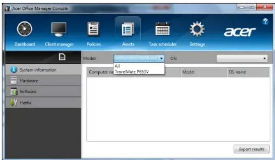Select Hardware in sidebar
275x160 pixels.
(x=43, y=80)
